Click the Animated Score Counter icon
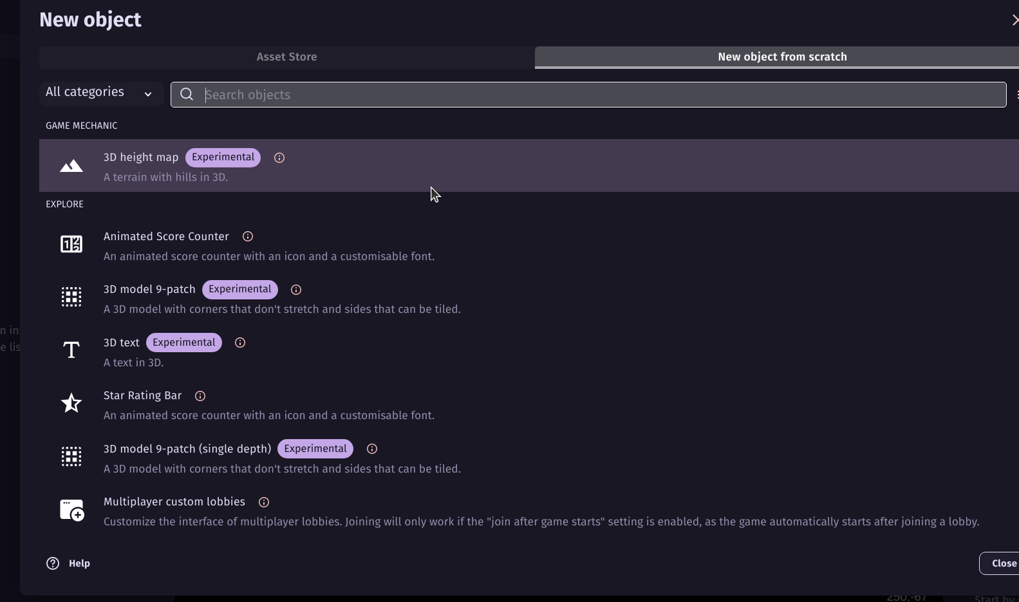This screenshot has width=1019, height=602. pos(71,244)
